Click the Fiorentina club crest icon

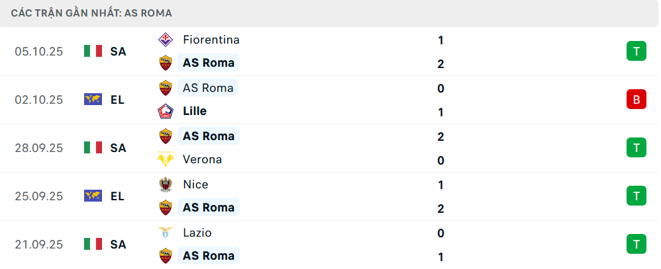click(x=165, y=40)
